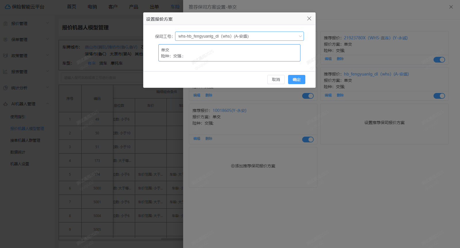Expand 报价管理 using its chevron
460x248 pixels.
47,23
